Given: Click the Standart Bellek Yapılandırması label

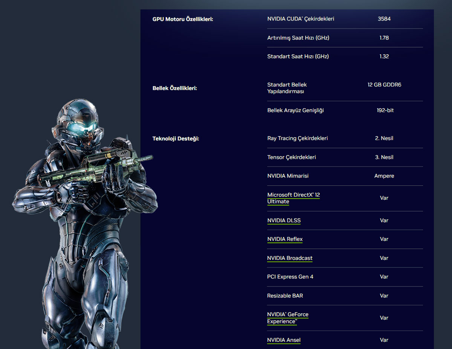Looking at the screenshot, I should click(x=287, y=88).
